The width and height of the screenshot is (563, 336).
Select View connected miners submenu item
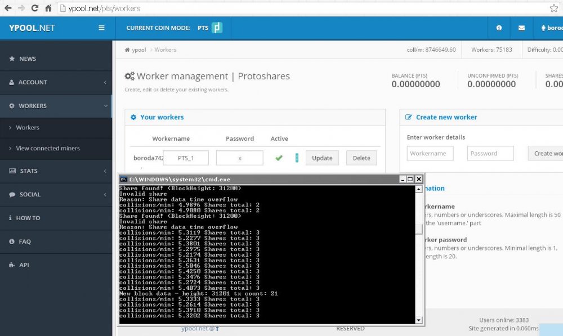[x=48, y=149]
